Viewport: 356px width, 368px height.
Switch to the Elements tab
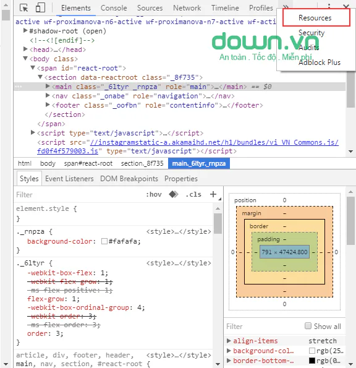point(76,8)
